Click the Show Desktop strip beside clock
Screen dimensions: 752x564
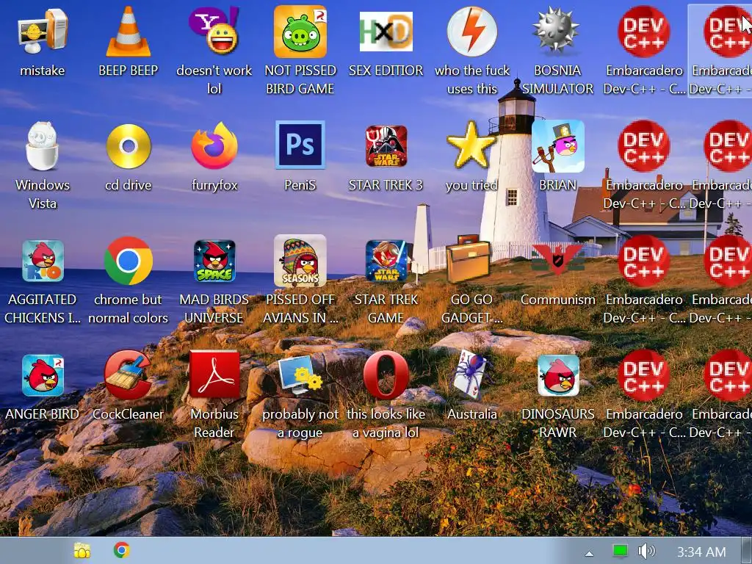pyautogui.click(x=747, y=550)
